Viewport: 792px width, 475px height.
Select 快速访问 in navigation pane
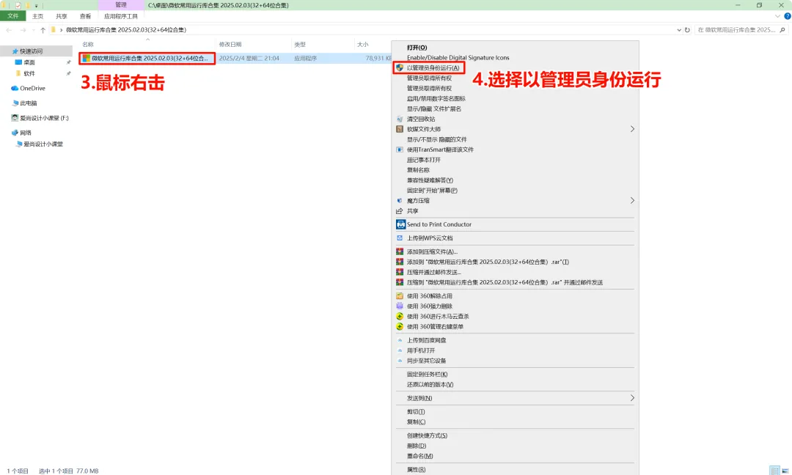point(32,51)
